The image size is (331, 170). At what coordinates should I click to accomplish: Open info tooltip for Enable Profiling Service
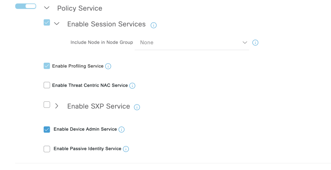108,66
